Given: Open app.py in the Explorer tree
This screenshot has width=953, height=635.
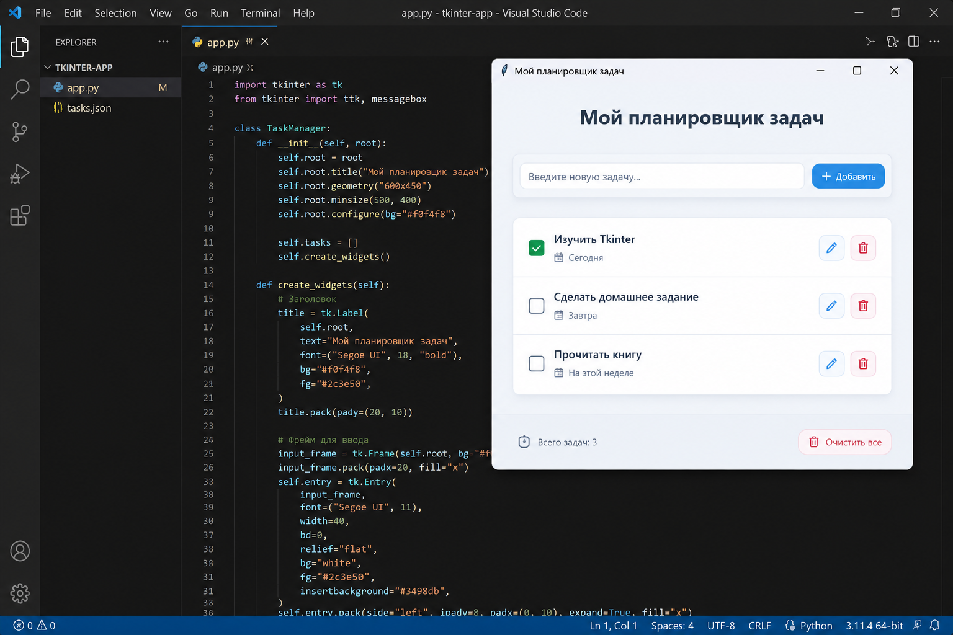Looking at the screenshot, I should point(111,87).
